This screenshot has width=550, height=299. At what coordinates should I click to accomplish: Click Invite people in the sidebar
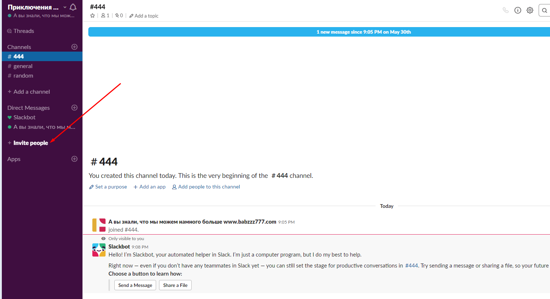click(x=31, y=143)
